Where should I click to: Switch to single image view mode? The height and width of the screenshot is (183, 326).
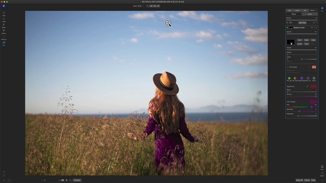(x=9, y=180)
